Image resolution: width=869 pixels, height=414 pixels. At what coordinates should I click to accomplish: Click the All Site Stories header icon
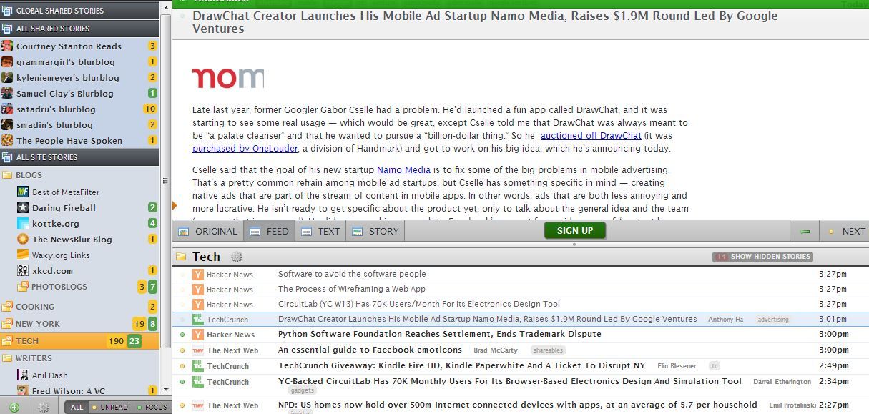click(8, 157)
